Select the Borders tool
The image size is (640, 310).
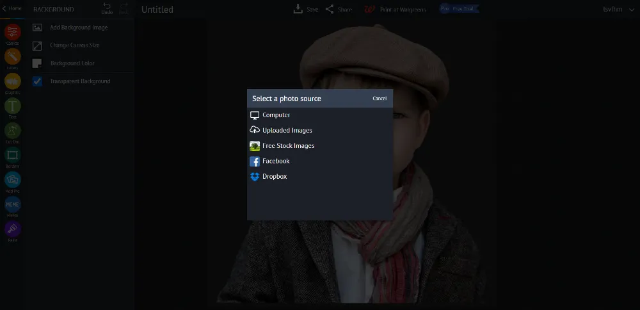pos(12,156)
